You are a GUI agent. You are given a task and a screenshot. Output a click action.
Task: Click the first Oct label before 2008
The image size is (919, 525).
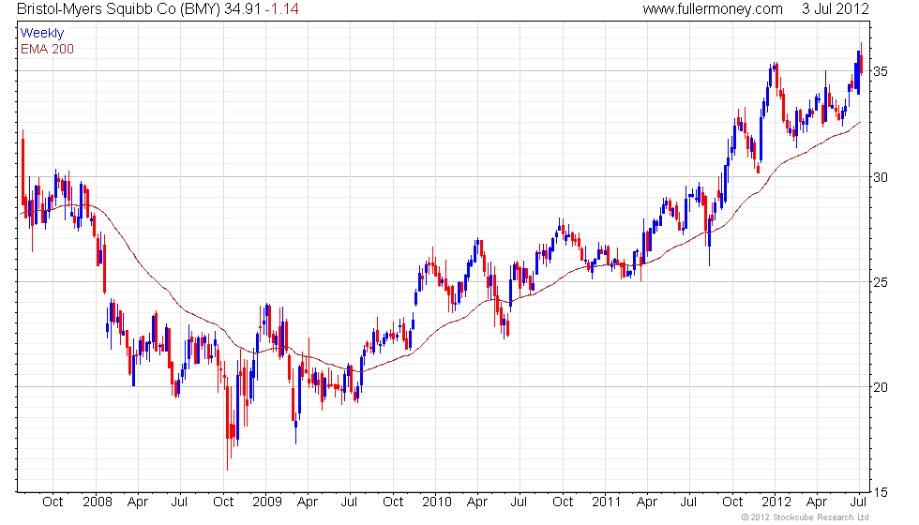(x=53, y=502)
